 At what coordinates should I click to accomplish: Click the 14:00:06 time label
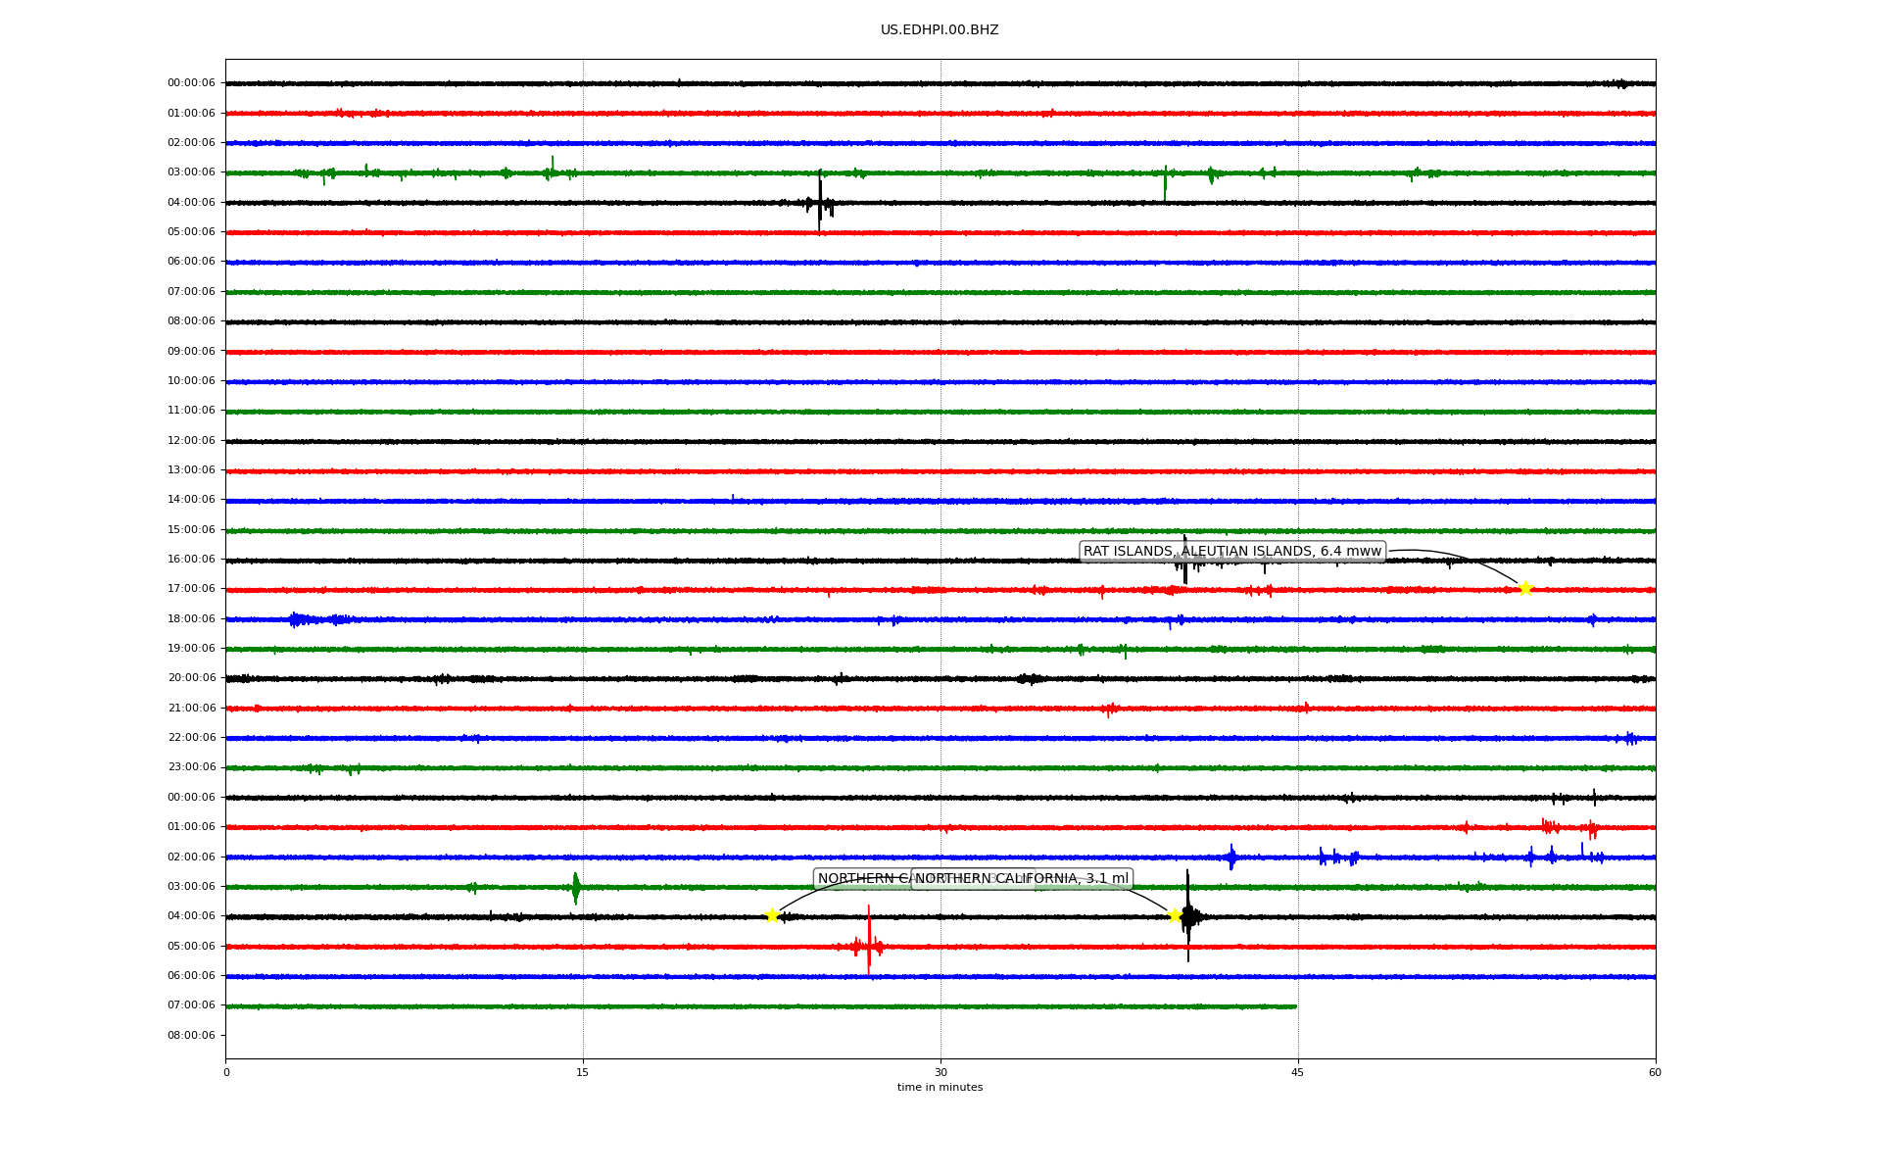pyautogui.click(x=191, y=500)
